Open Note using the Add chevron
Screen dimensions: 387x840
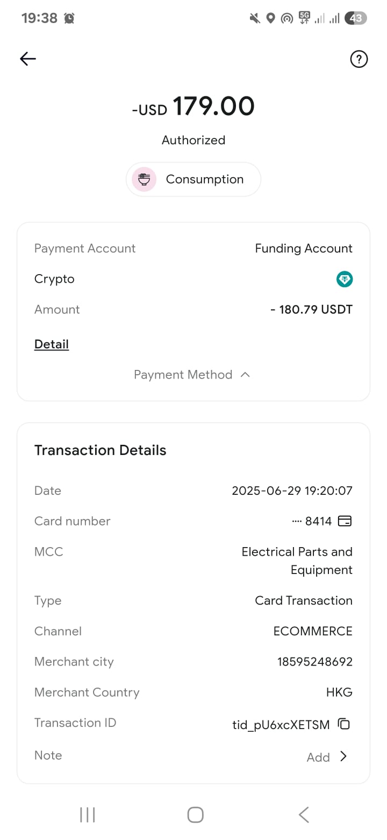pyautogui.click(x=344, y=757)
